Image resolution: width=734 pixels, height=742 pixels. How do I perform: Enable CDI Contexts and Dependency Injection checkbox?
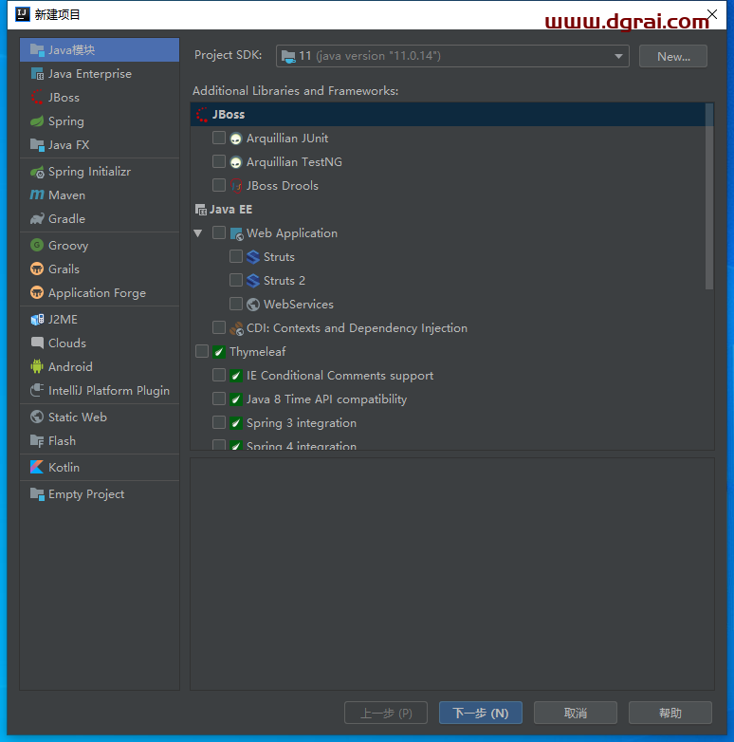pyautogui.click(x=218, y=327)
